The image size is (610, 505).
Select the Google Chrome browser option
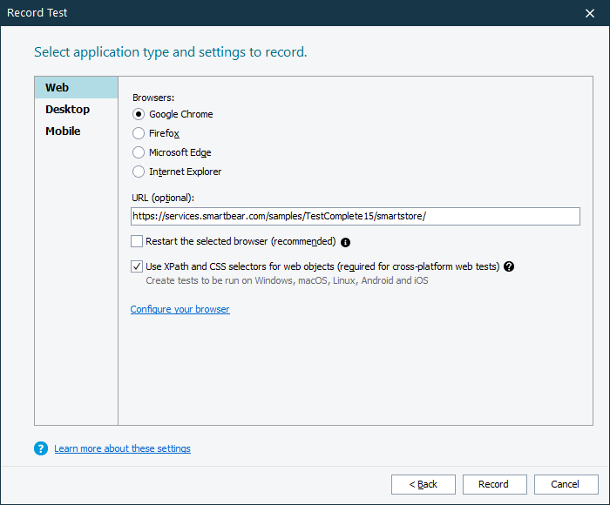tap(139, 114)
